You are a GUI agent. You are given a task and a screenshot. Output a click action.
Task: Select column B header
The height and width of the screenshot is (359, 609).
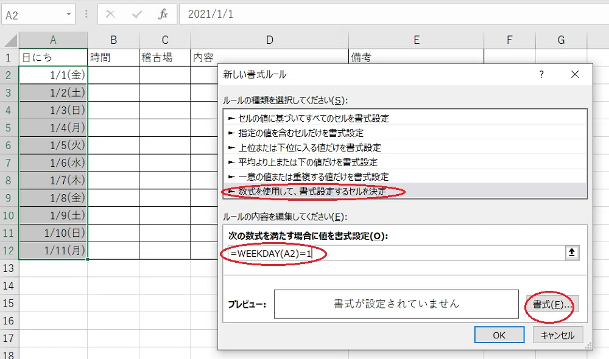(113, 40)
